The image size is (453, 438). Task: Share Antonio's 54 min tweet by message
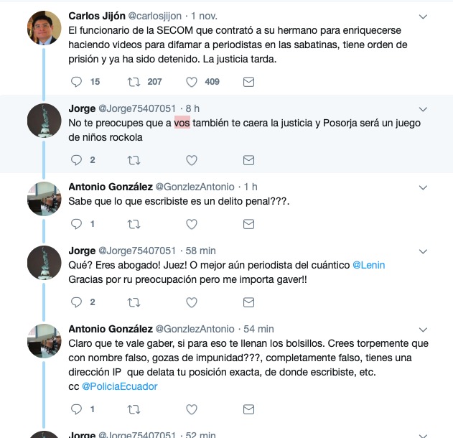tap(248, 409)
